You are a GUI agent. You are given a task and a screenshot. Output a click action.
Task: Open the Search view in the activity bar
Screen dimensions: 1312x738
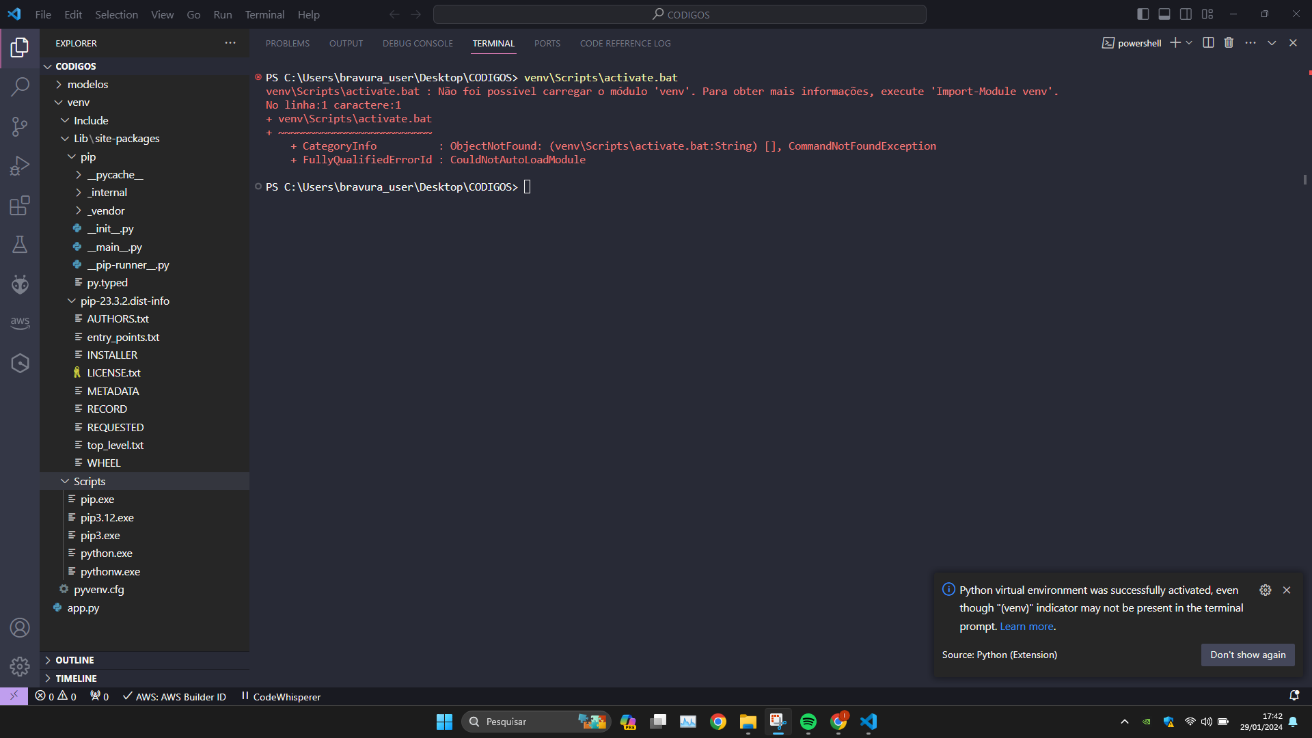click(x=20, y=87)
